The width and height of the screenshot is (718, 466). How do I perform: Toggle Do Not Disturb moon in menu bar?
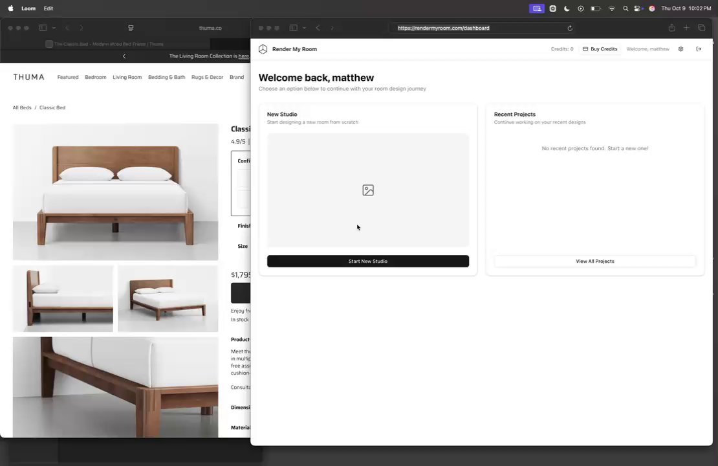[567, 8]
